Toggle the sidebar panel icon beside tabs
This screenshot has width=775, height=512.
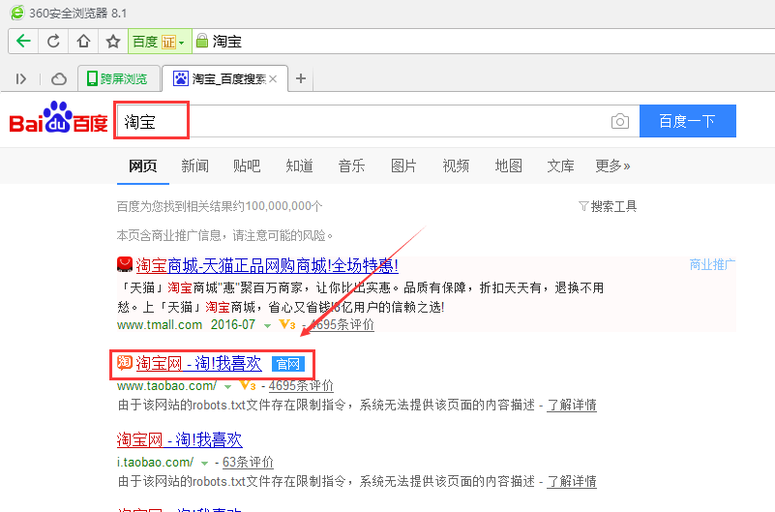pos(20,78)
